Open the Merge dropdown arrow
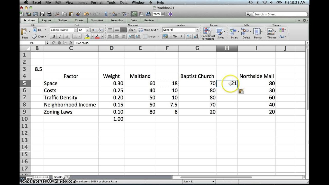This screenshot has height=185, width=329. [x=158, y=36]
